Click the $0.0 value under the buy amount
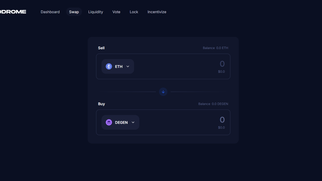The width and height of the screenshot is (322, 181). pyautogui.click(x=222, y=128)
